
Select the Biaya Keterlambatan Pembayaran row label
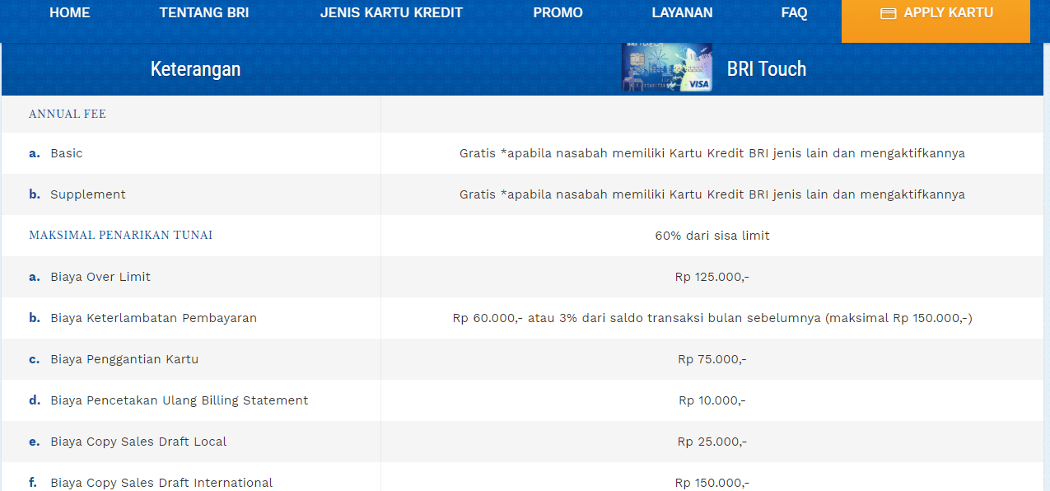[153, 318]
